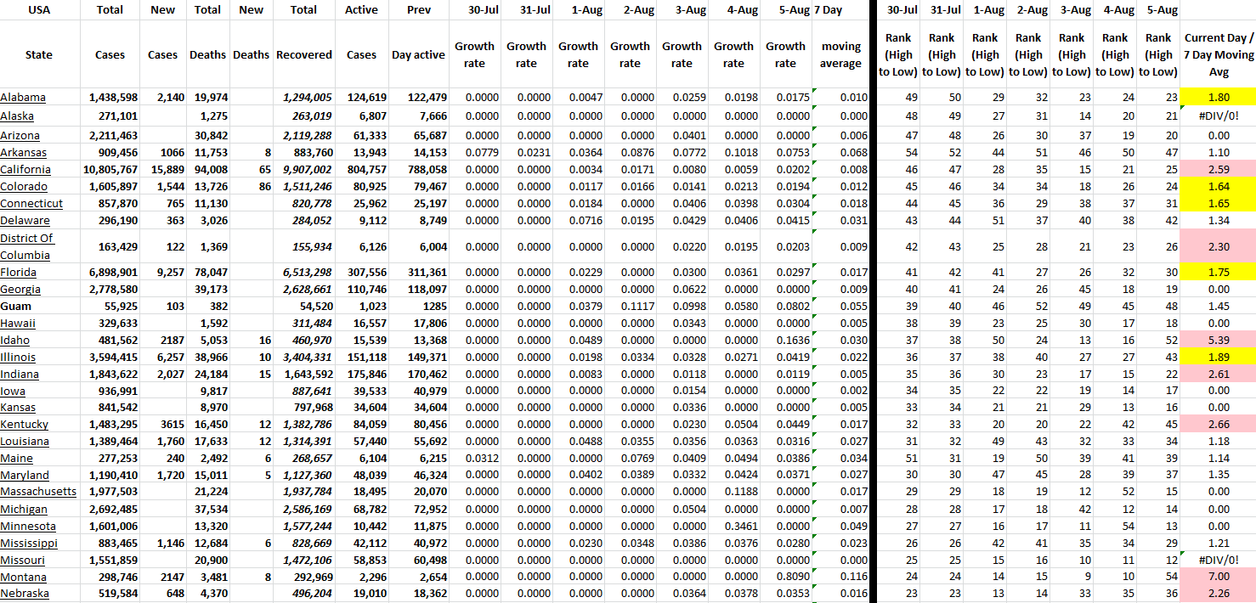
Task: Select the #DIV/0! cell in Alaska row
Action: point(1218,116)
